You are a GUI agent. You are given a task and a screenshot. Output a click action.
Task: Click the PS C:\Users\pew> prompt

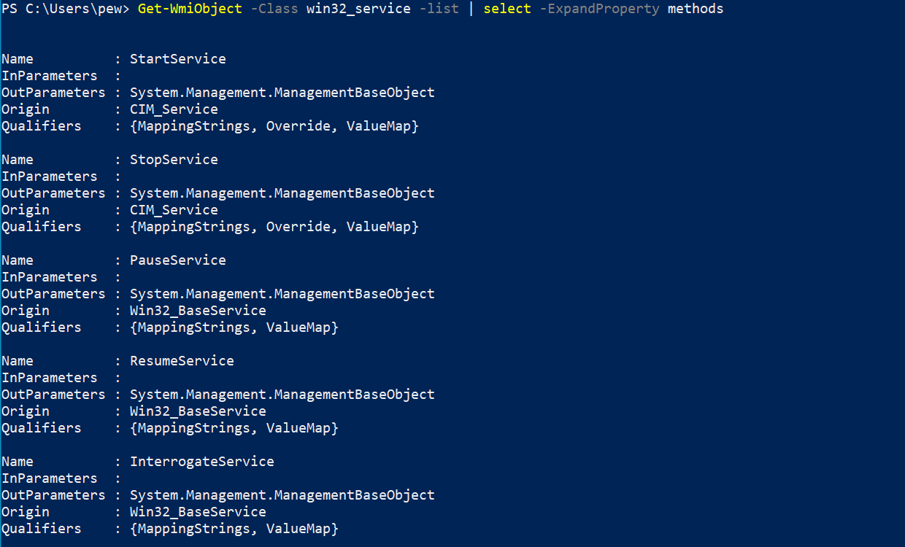pos(66,9)
